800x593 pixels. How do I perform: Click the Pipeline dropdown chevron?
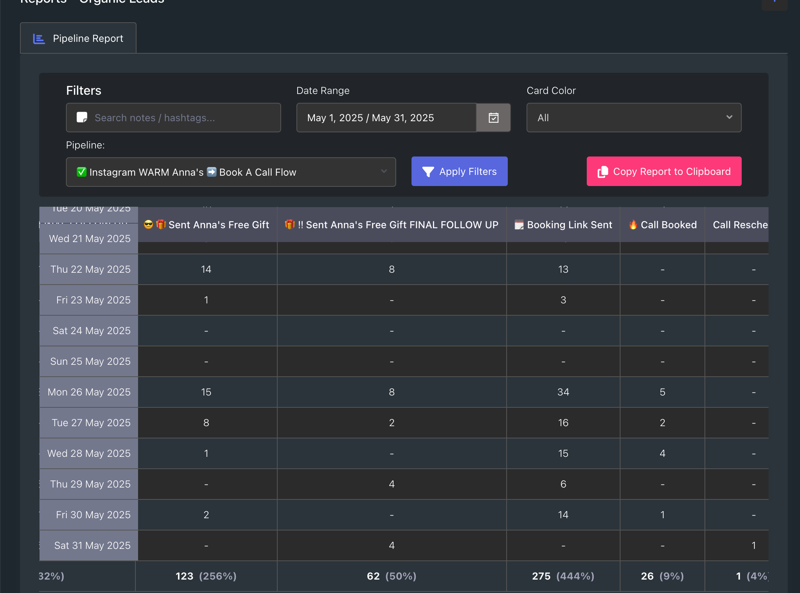pyautogui.click(x=384, y=171)
